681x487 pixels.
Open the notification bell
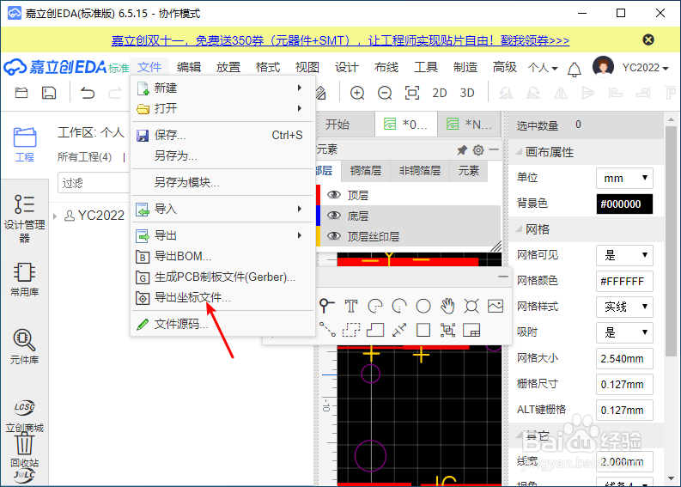click(575, 69)
